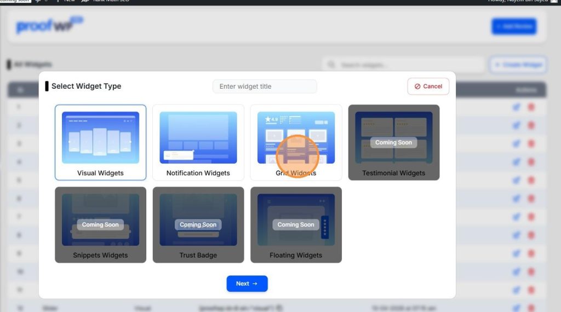The height and width of the screenshot is (312, 561).
Task: Focus the Enter widget title field
Action: tap(265, 86)
